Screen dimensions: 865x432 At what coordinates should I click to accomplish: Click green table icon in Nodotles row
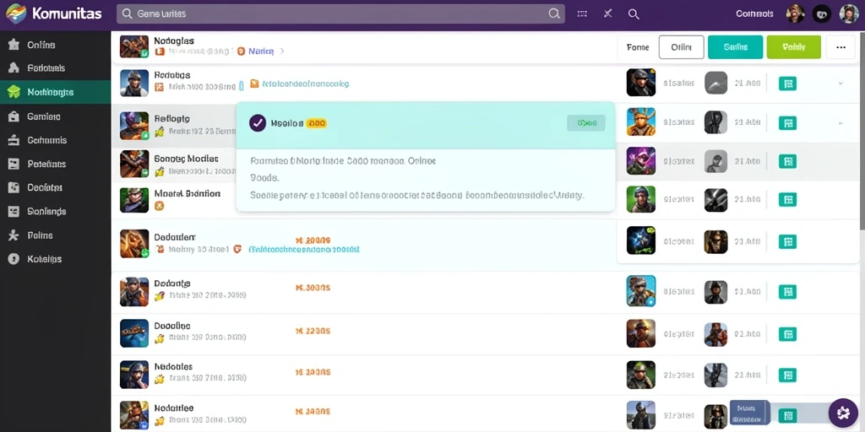(x=787, y=375)
